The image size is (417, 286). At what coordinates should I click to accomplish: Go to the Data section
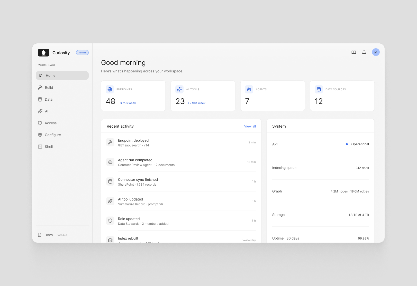coord(62,99)
